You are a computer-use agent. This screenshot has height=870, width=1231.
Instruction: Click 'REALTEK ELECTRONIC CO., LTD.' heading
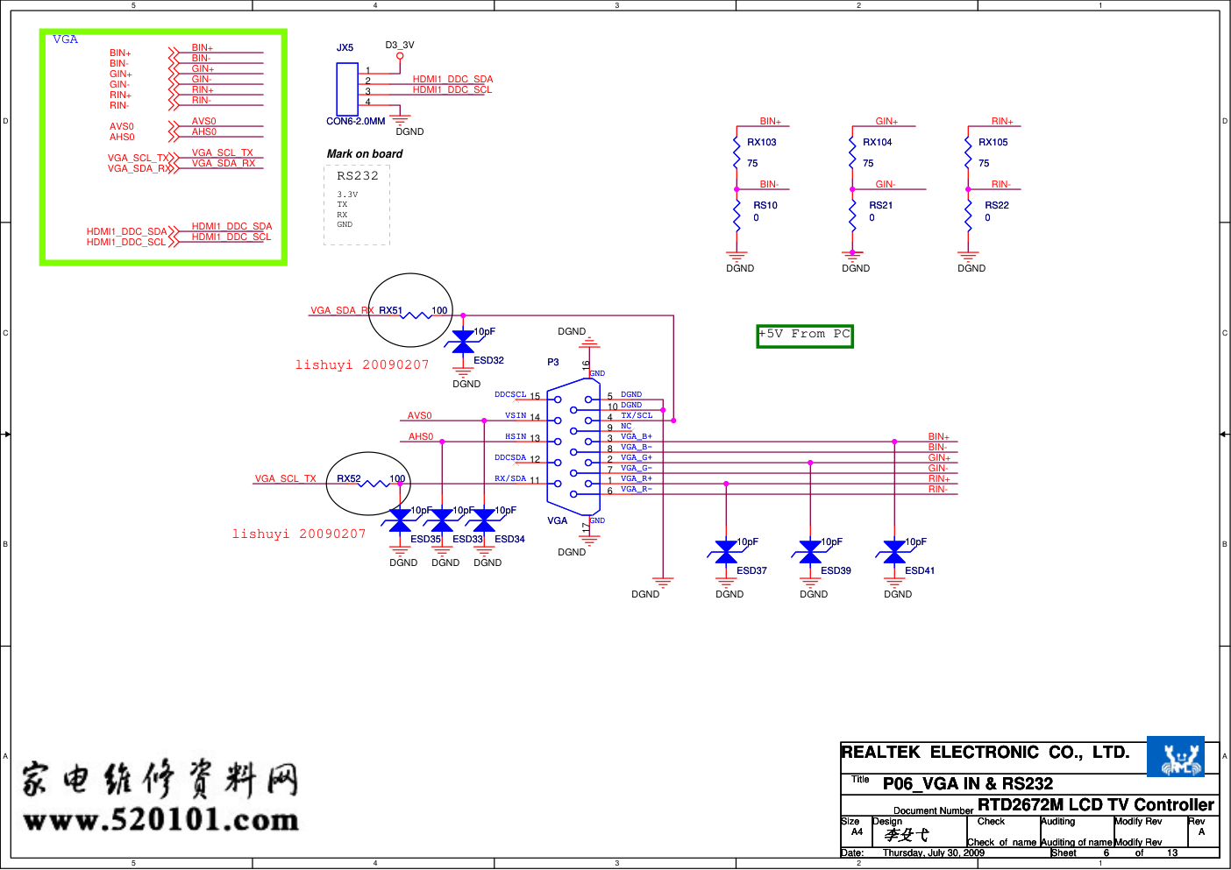coord(986,753)
